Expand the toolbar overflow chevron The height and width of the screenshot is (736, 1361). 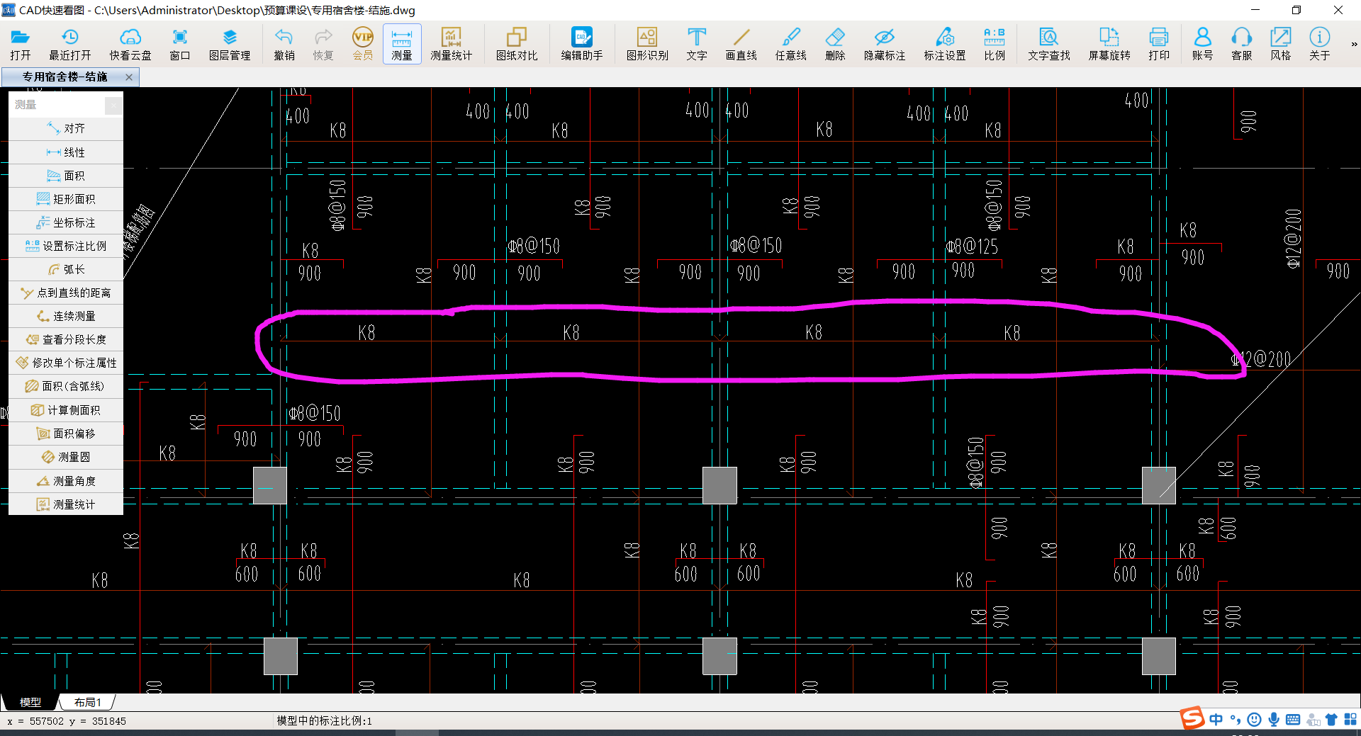(1354, 44)
